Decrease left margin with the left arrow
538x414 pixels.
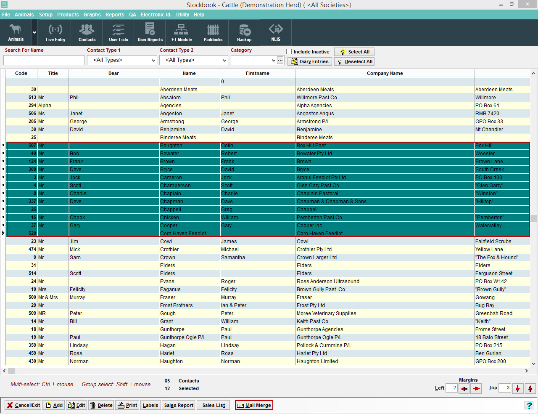[x=464, y=388]
